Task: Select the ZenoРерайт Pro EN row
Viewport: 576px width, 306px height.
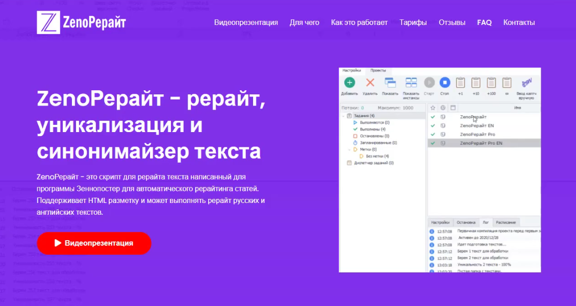Action: [x=482, y=143]
